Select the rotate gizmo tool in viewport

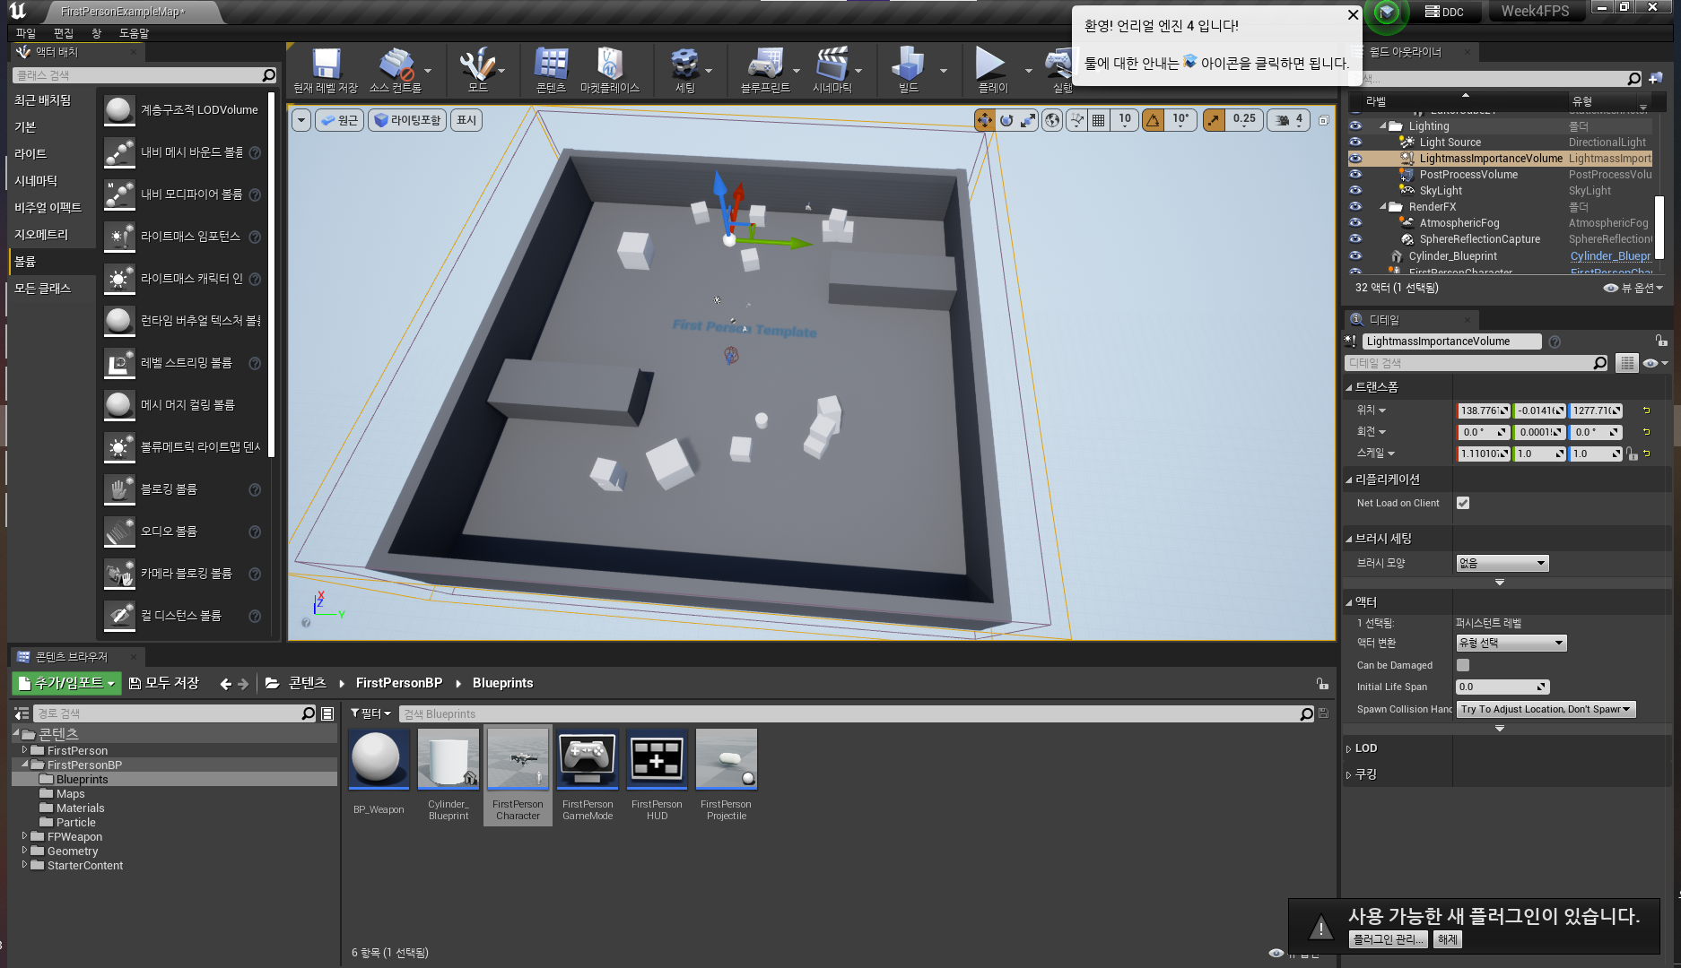1006,120
